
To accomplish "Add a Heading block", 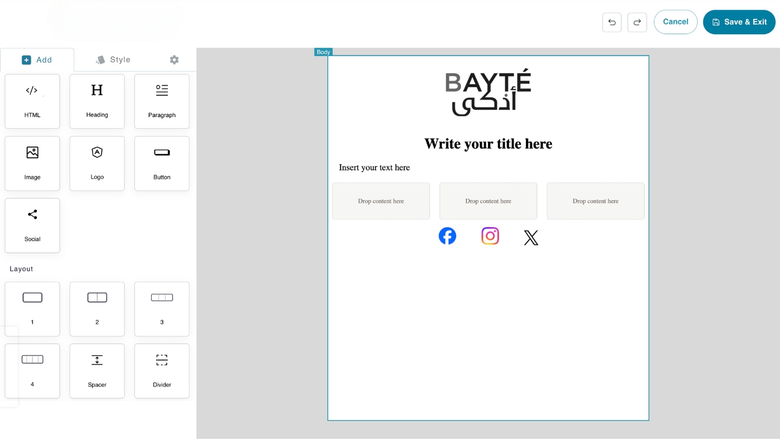I will [x=97, y=101].
